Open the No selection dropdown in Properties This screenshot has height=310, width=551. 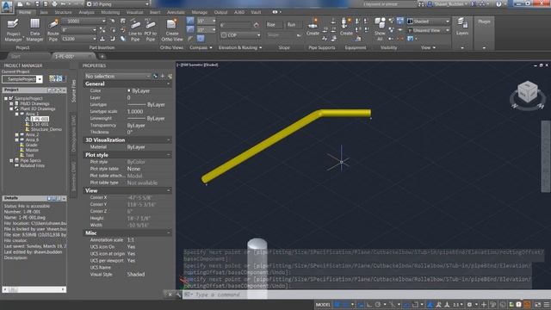point(118,76)
